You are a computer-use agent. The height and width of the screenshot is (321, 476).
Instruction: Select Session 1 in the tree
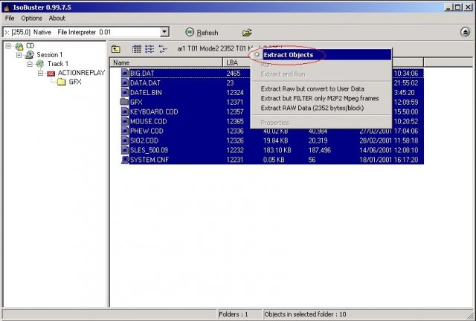50,55
